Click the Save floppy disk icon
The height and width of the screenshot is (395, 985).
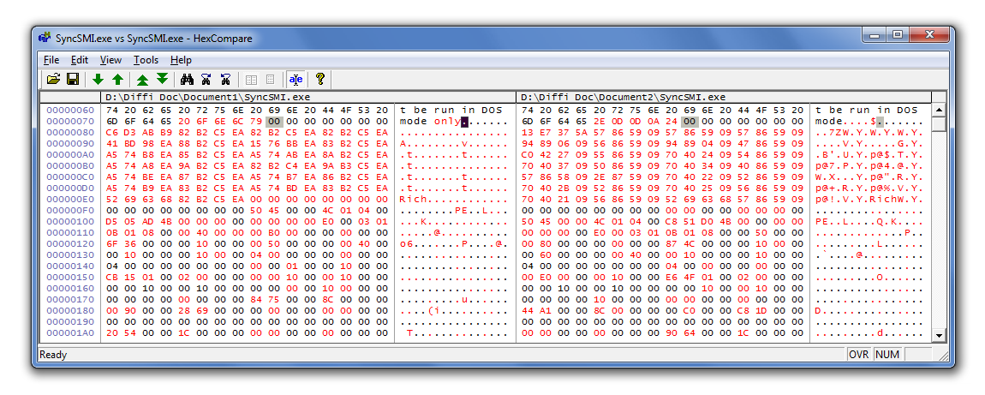73,79
